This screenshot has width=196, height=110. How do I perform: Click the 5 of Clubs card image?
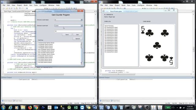157,46
